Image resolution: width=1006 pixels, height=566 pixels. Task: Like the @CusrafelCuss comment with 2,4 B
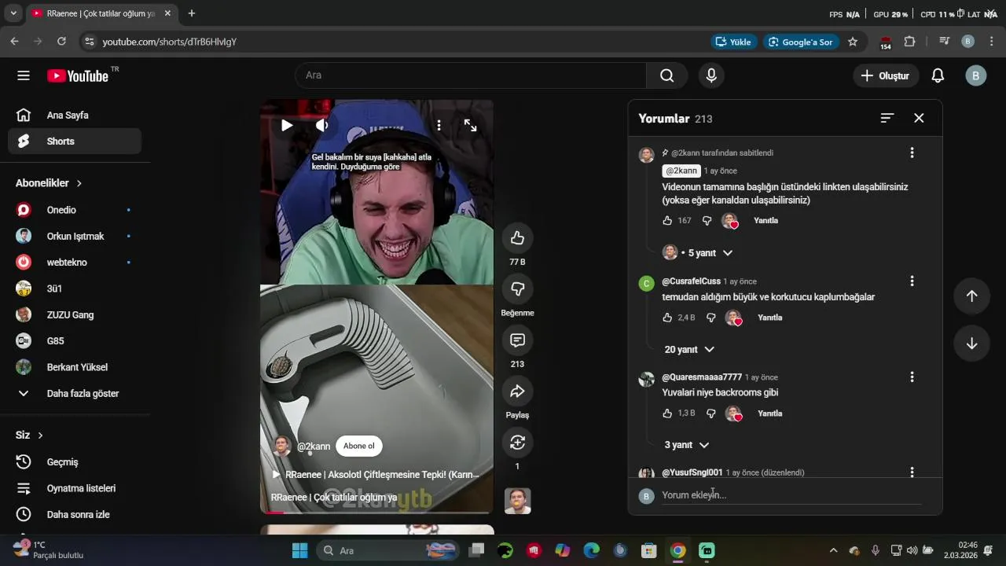click(x=667, y=318)
